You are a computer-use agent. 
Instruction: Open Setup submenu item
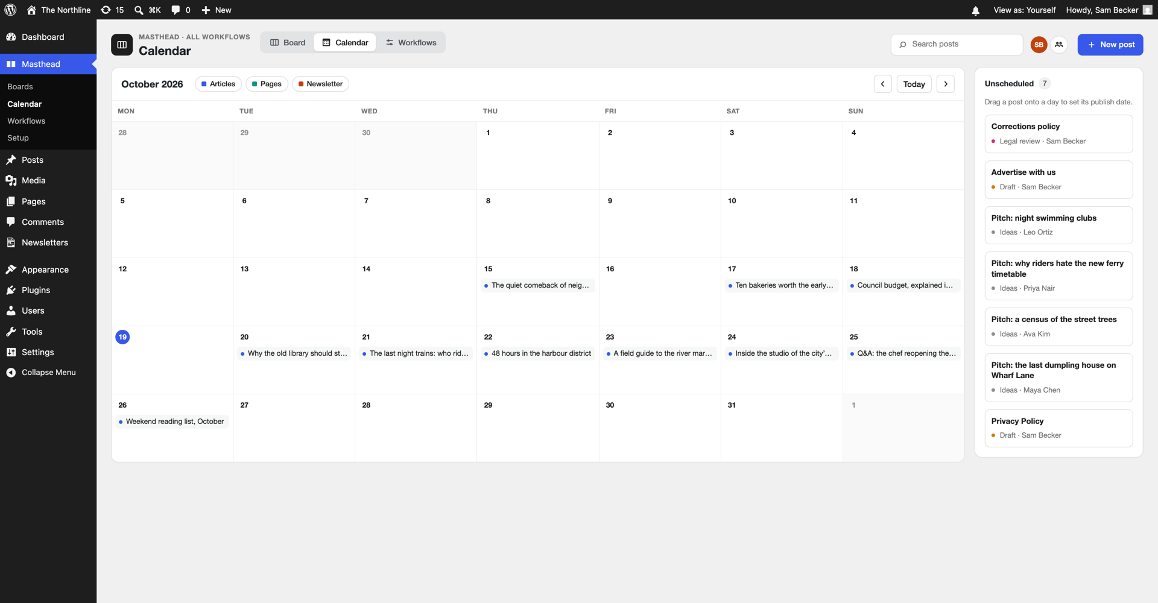point(18,138)
